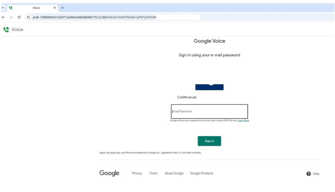Focus the Email Password input field
Viewport: 335px width, 192px height.
click(x=209, y=111)
